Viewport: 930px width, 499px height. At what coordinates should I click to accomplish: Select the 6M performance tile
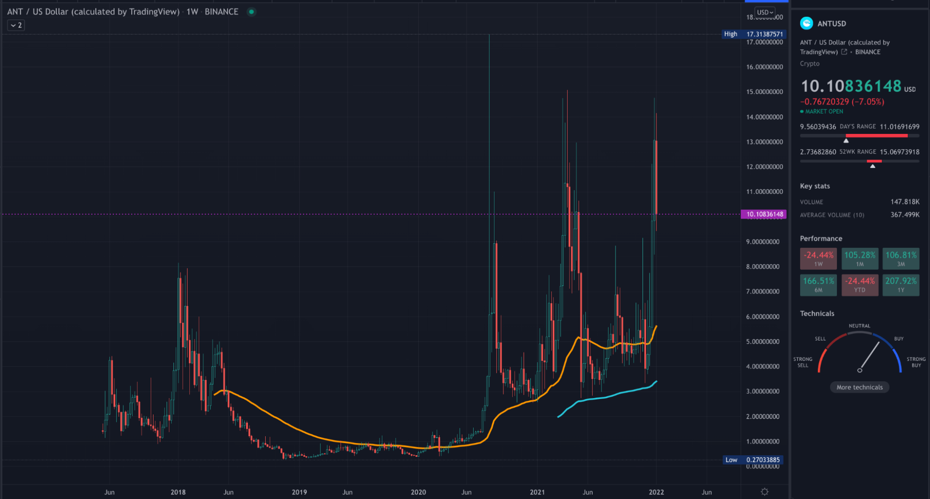click(x=818, y=285)
